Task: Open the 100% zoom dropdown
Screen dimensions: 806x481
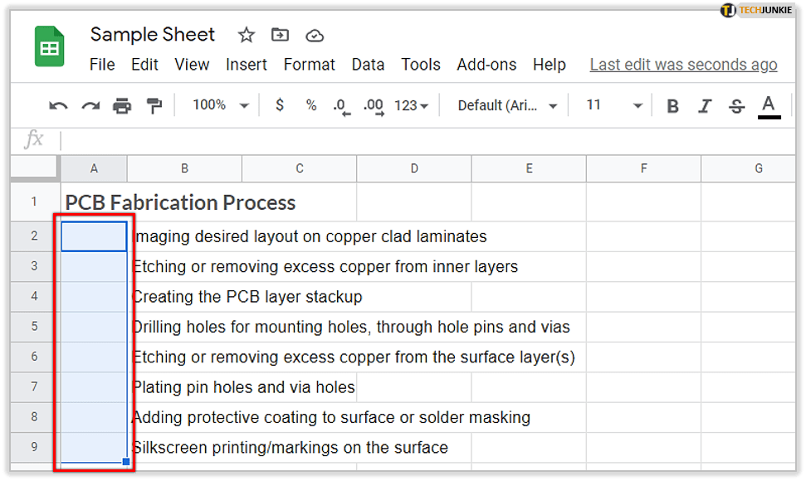Action: [x=221, y=105]
